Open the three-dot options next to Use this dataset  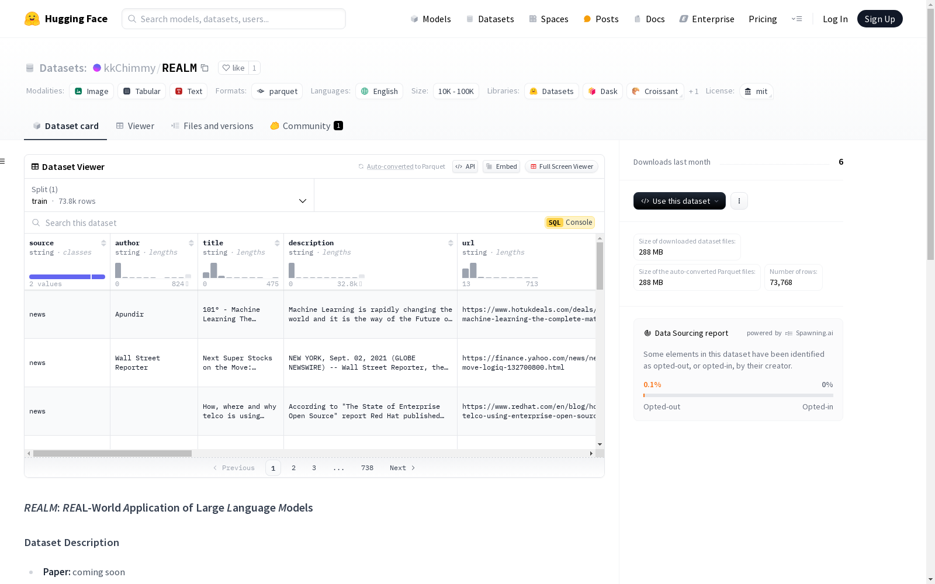(x=739, y=201)
